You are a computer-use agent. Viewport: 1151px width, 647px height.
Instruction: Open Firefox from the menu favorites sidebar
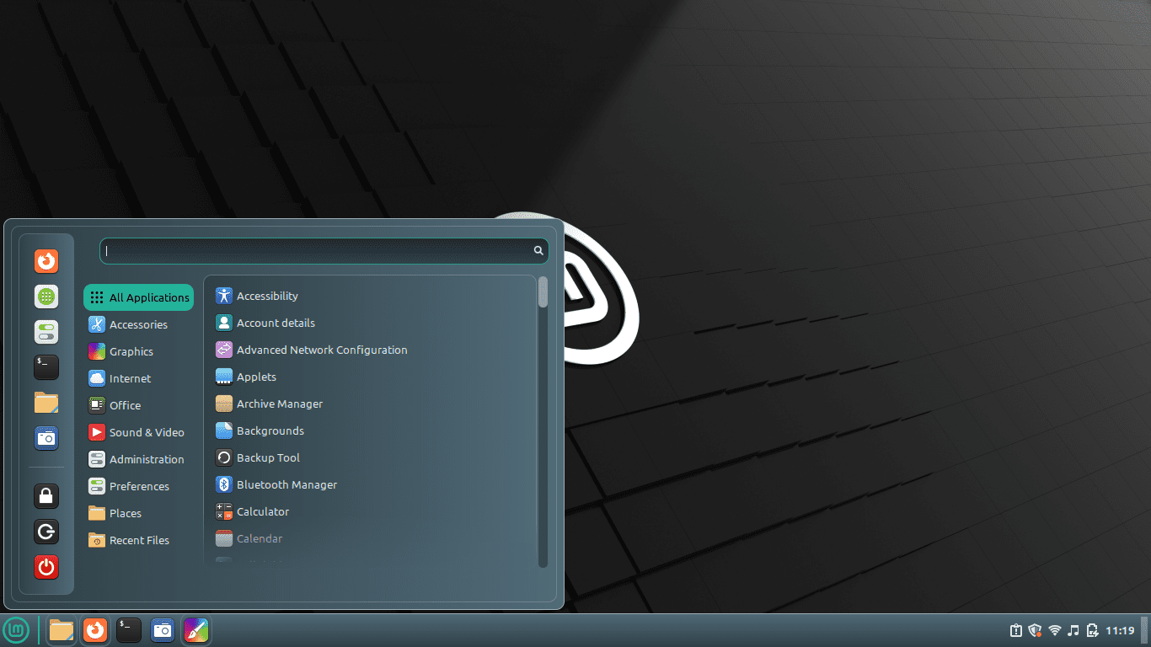pos(46,261)
